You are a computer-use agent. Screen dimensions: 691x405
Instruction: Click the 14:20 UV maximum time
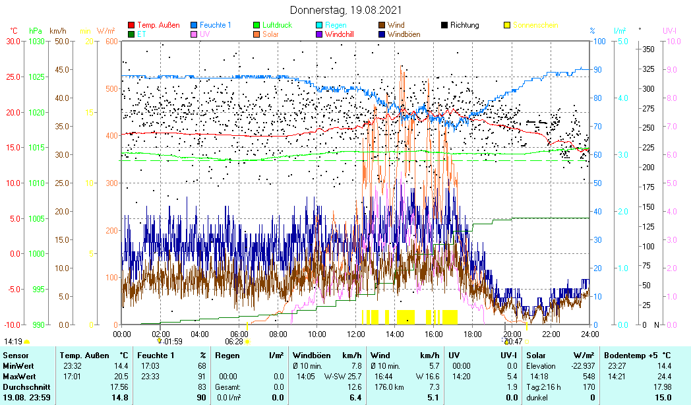pyautogui.click(x=462, y=377)
